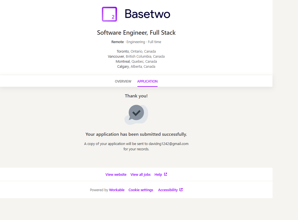The width and height of the screenshot is (298, 220).
Task: Click the Calgary, Alberta, Canada location
Action: [x=136, y=67]
